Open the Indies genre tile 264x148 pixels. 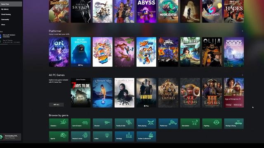103,136
